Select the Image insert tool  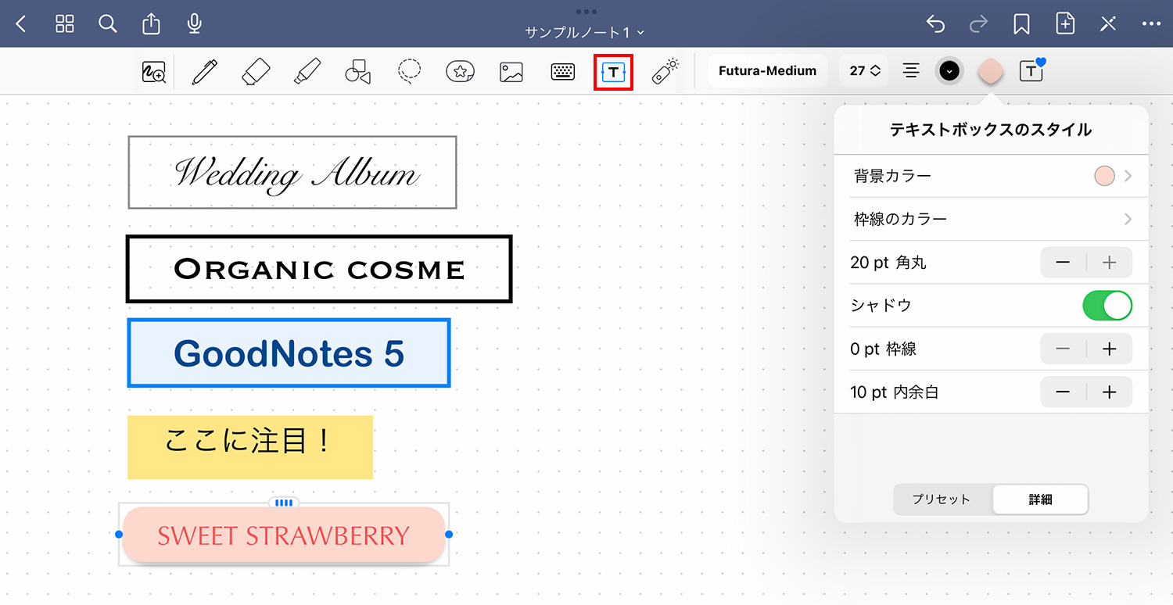(x=511, y=72)
